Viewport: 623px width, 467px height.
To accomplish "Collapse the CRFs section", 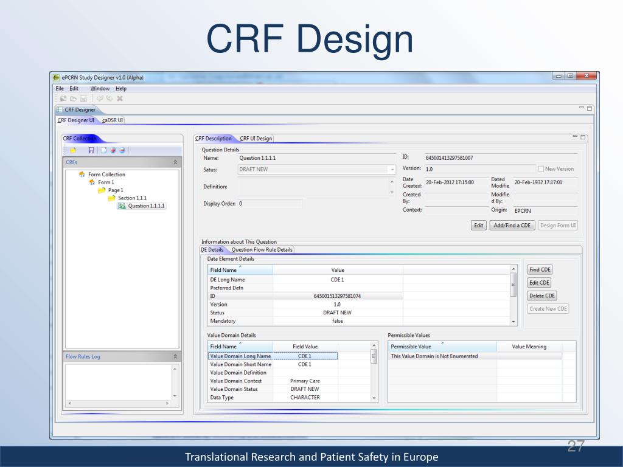I will point(175,162).
